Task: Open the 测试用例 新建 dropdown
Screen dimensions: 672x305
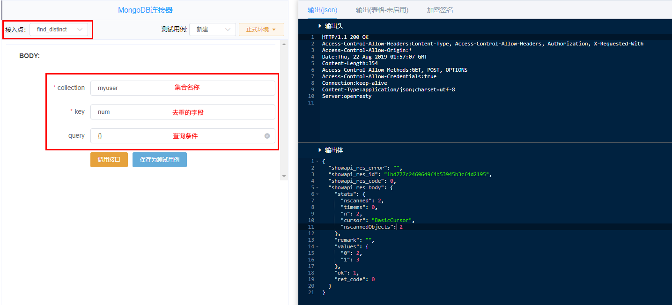Action: click(x=213, y=30)
